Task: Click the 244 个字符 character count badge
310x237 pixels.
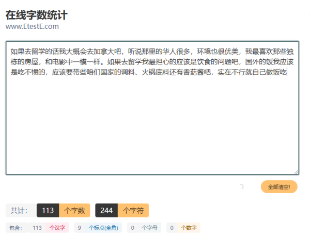Action: 122,210
